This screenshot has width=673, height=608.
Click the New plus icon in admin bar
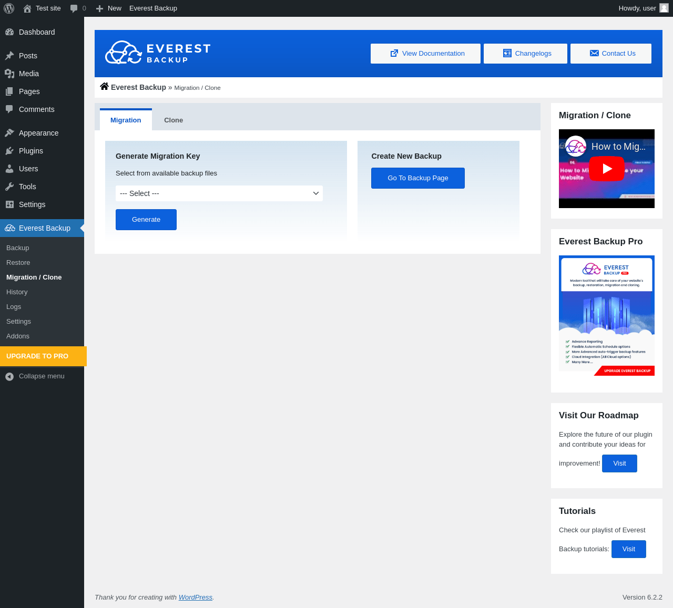(99, 8)
